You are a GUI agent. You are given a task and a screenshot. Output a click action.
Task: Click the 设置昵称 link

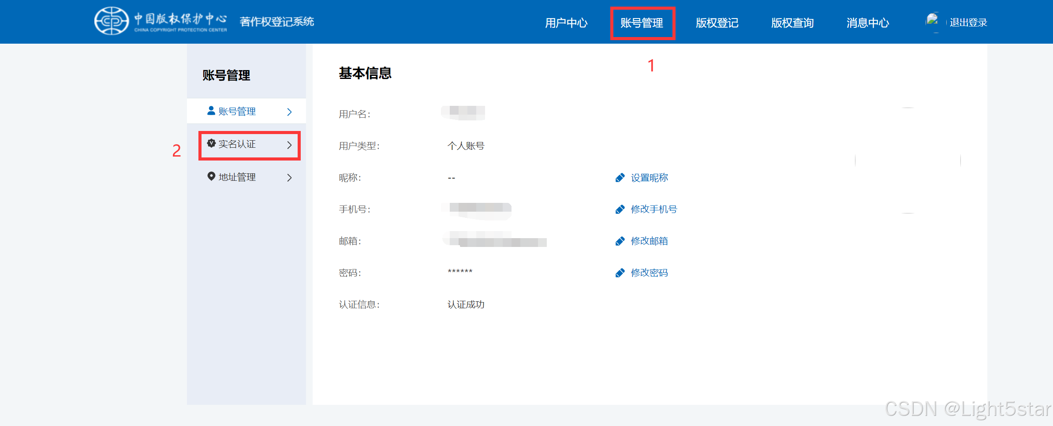[649, 178]
